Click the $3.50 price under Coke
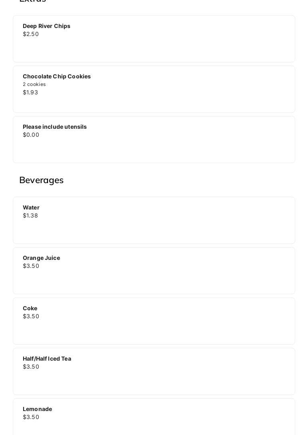The width and height of the screenshot is (308, 435). pos(31,316)
